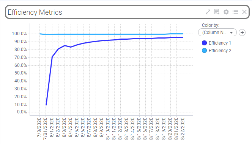Click the 8/4/2020 x-axis date
Image resolution: width=252 pixels, height=144 pixels.
click(70, 127)
